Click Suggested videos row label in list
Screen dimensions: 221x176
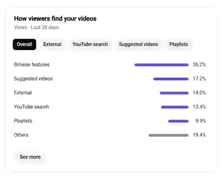tap(33, 79)
